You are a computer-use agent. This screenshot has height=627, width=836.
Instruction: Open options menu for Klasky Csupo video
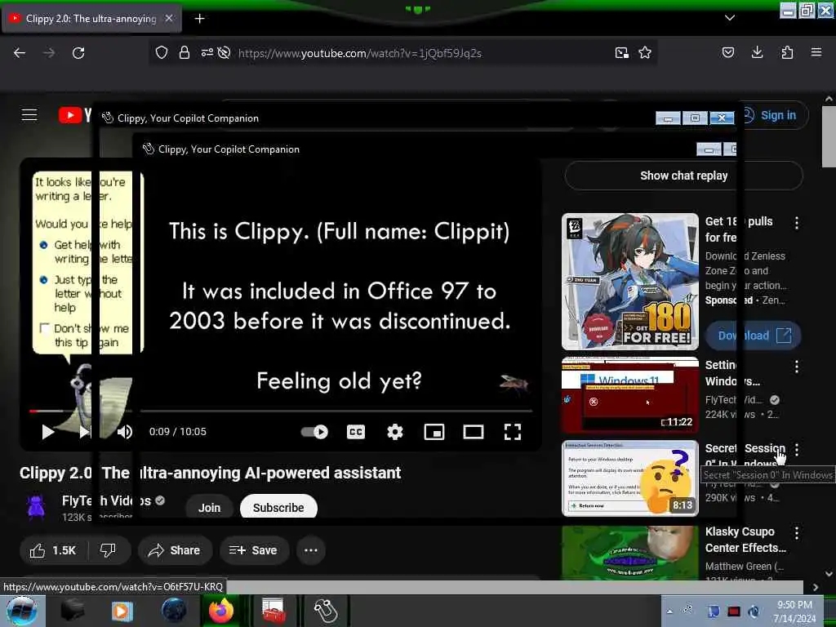pyautogui.click(x=797, y=532)
